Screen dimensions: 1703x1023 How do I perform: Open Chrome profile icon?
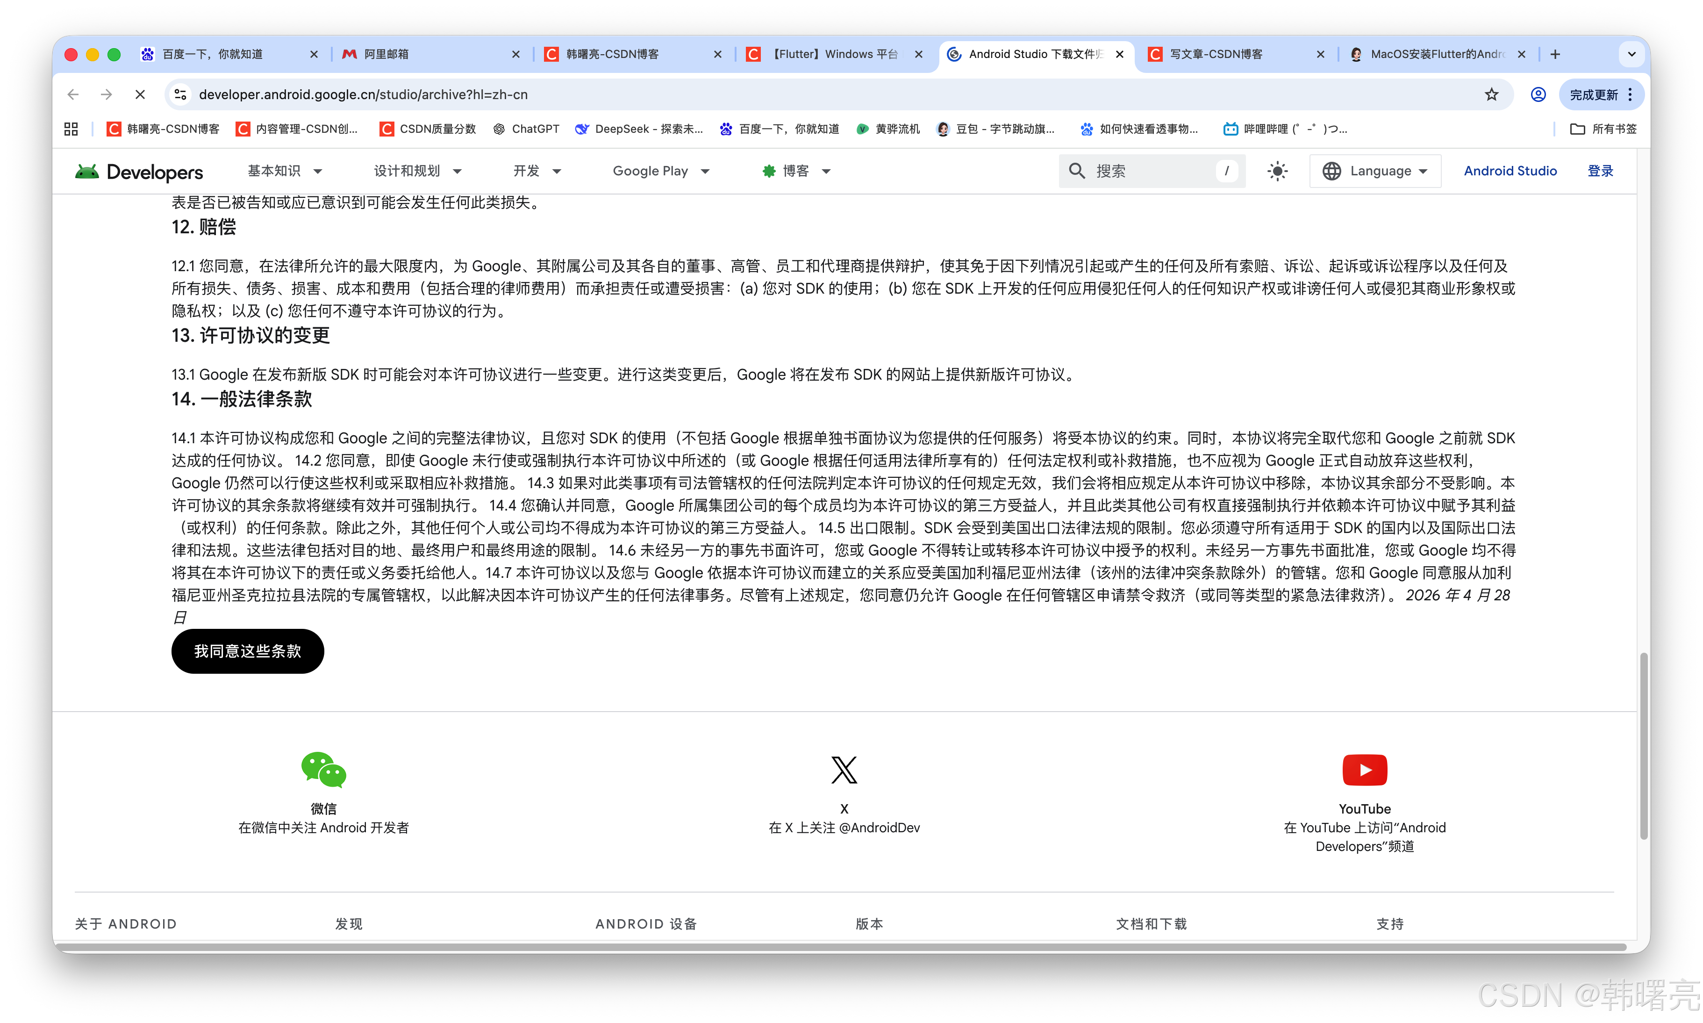click(x=1538, y=94)
